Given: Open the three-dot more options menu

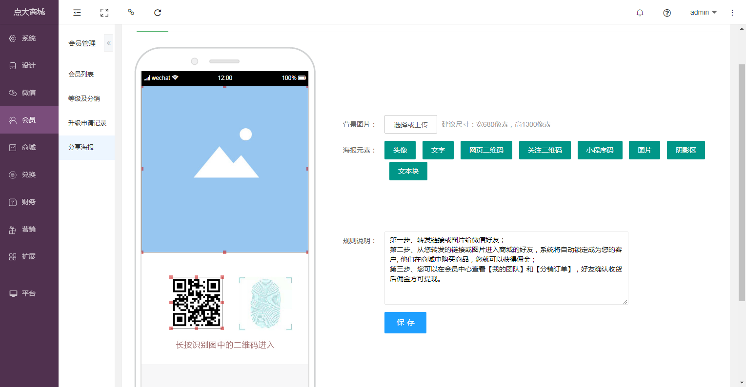Looking at the screenshot, I should click(x=732, y=13).
